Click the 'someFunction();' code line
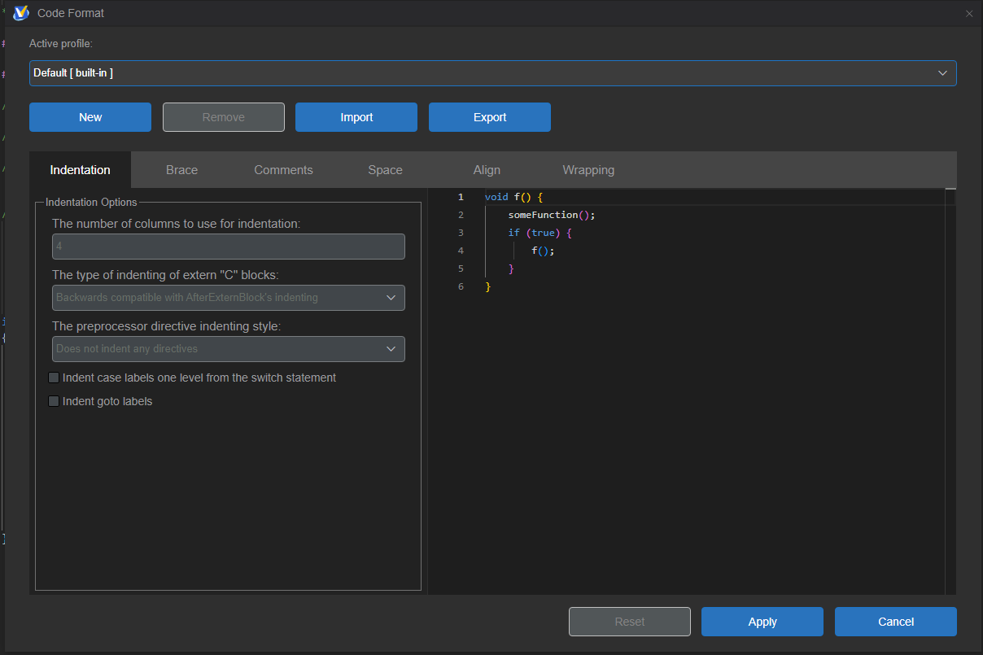 (552, 215)
